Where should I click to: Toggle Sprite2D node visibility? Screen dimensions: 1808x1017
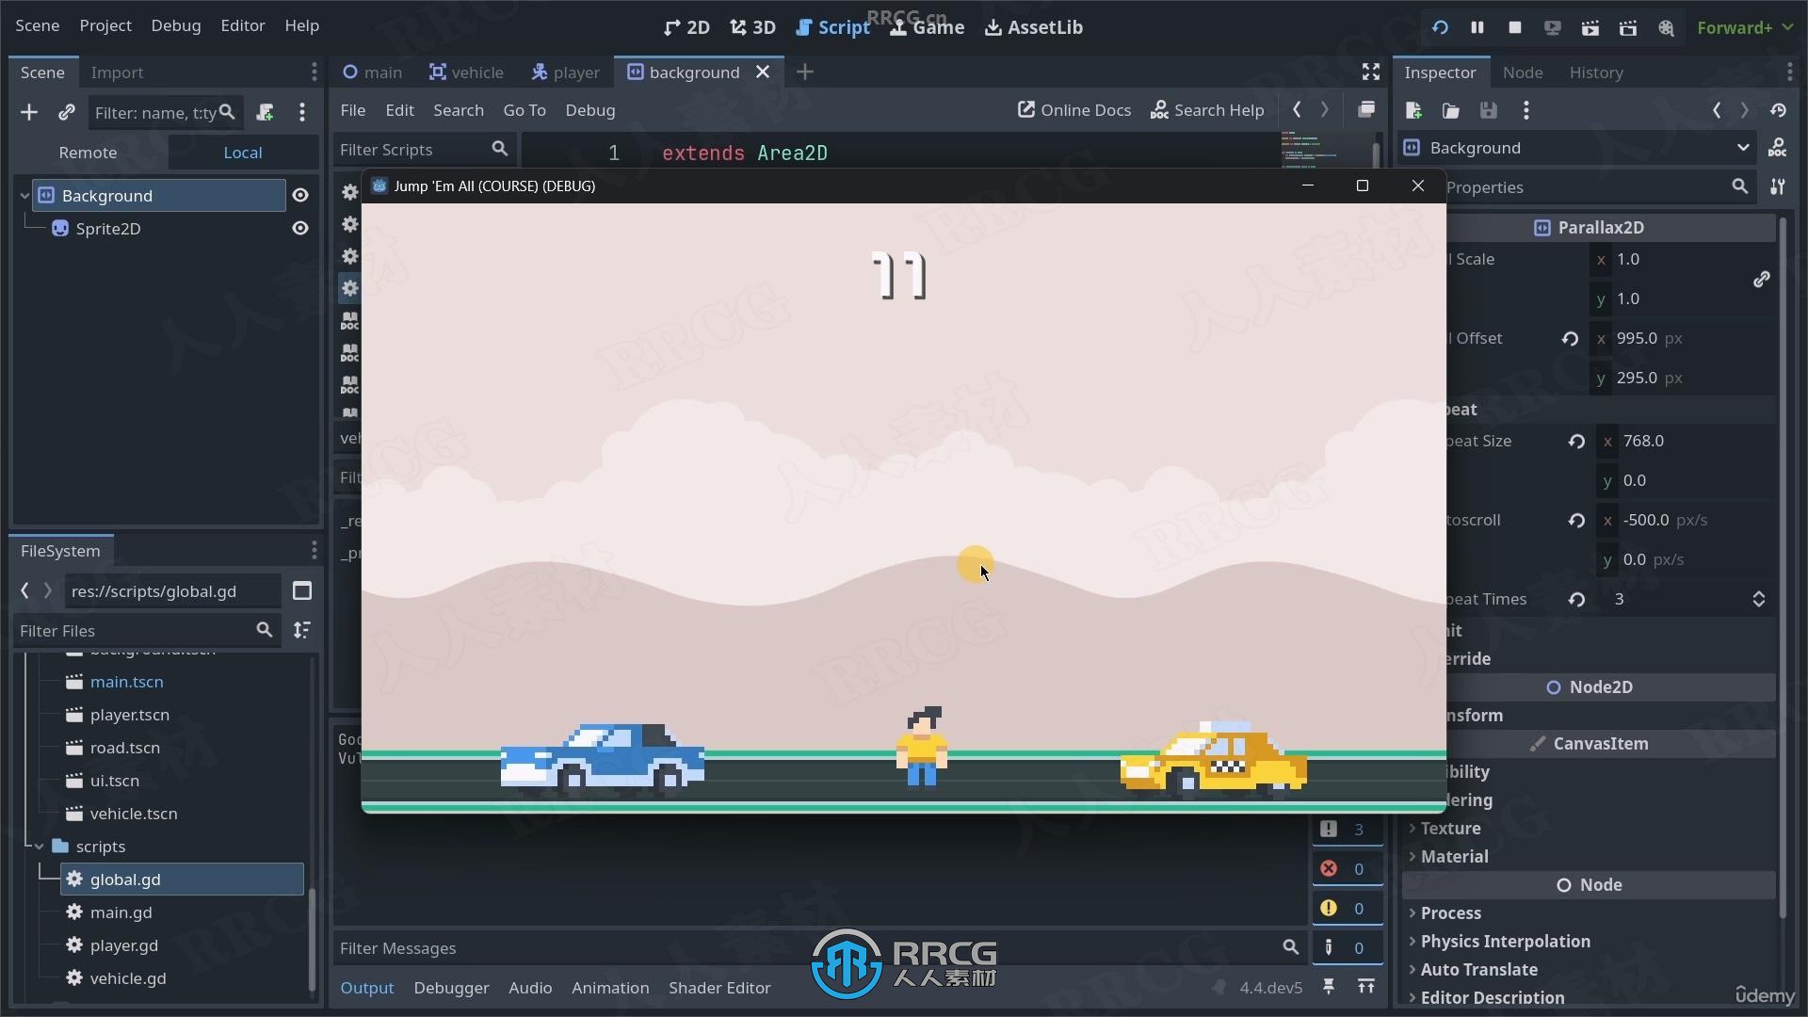[x=299, y=228]
